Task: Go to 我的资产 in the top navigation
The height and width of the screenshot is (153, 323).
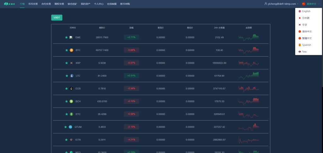Action: click(85, 4)
